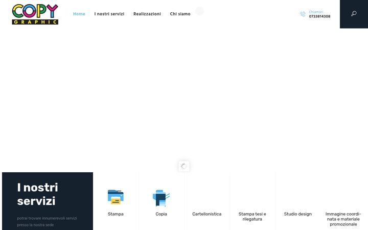368x230 pixels.
Task: Open the Stampa tesi e rilegatura link
Action: tap(252, 217)
